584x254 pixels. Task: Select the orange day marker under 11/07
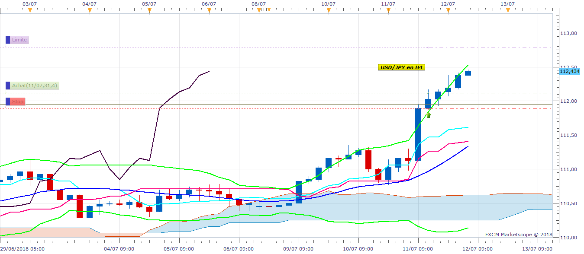(388, 11)
